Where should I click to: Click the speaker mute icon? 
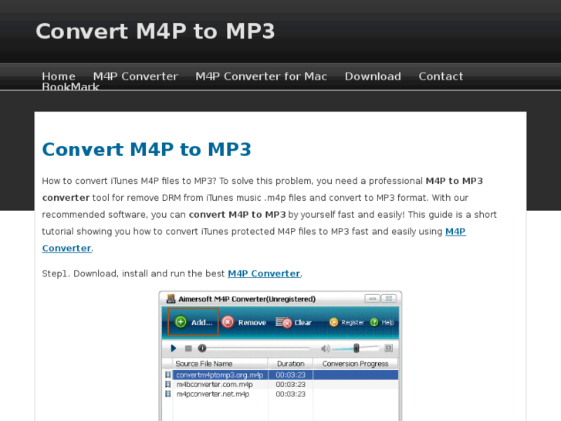(x=325, y=348)
